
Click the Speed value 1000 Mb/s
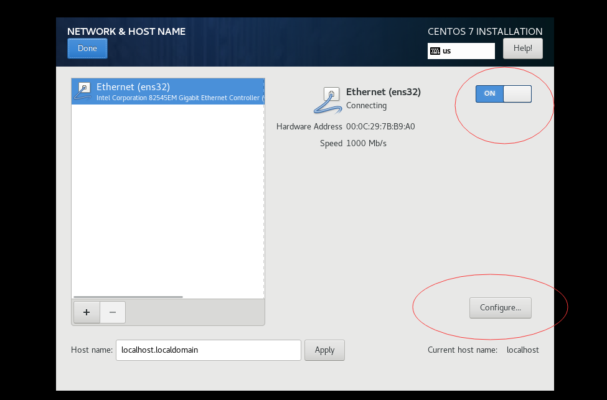pos(366,144)
